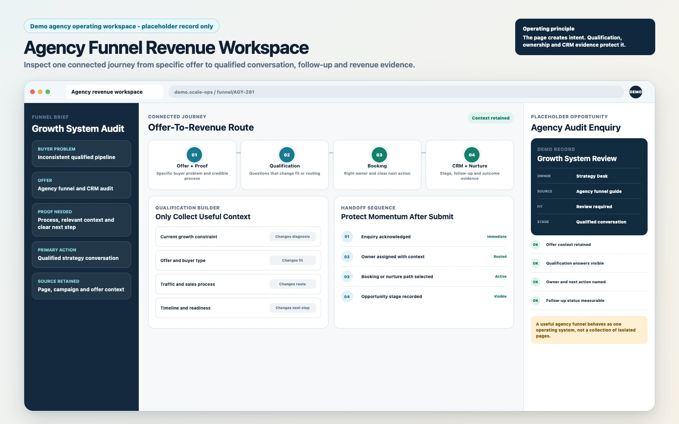Click OK badge for Qualification answers visible
Image resolution: width=679 pixels, height=424 pixels.
click(x=536, y=263)
